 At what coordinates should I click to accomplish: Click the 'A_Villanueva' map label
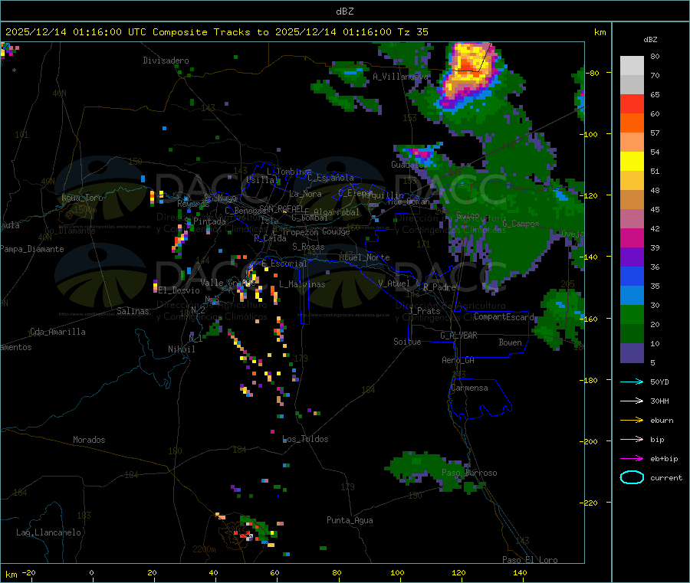pyautogui.click(x=400, y=77)
